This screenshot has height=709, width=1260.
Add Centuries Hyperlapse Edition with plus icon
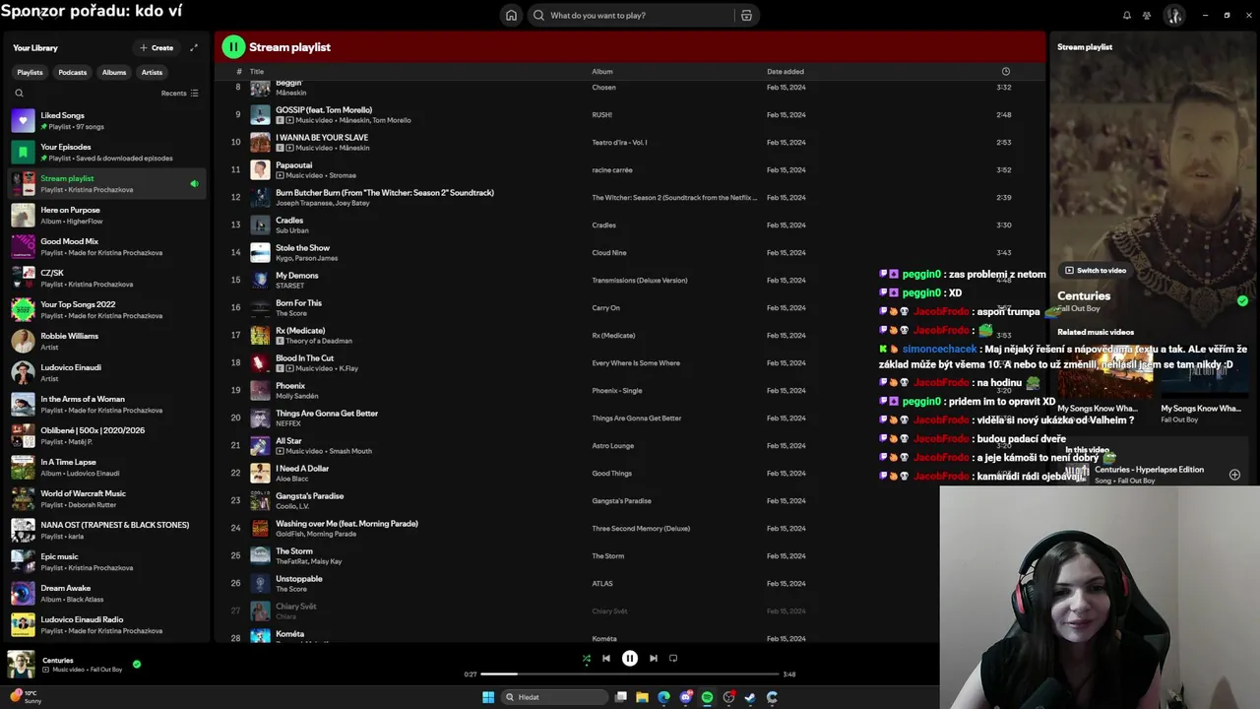1234,475
